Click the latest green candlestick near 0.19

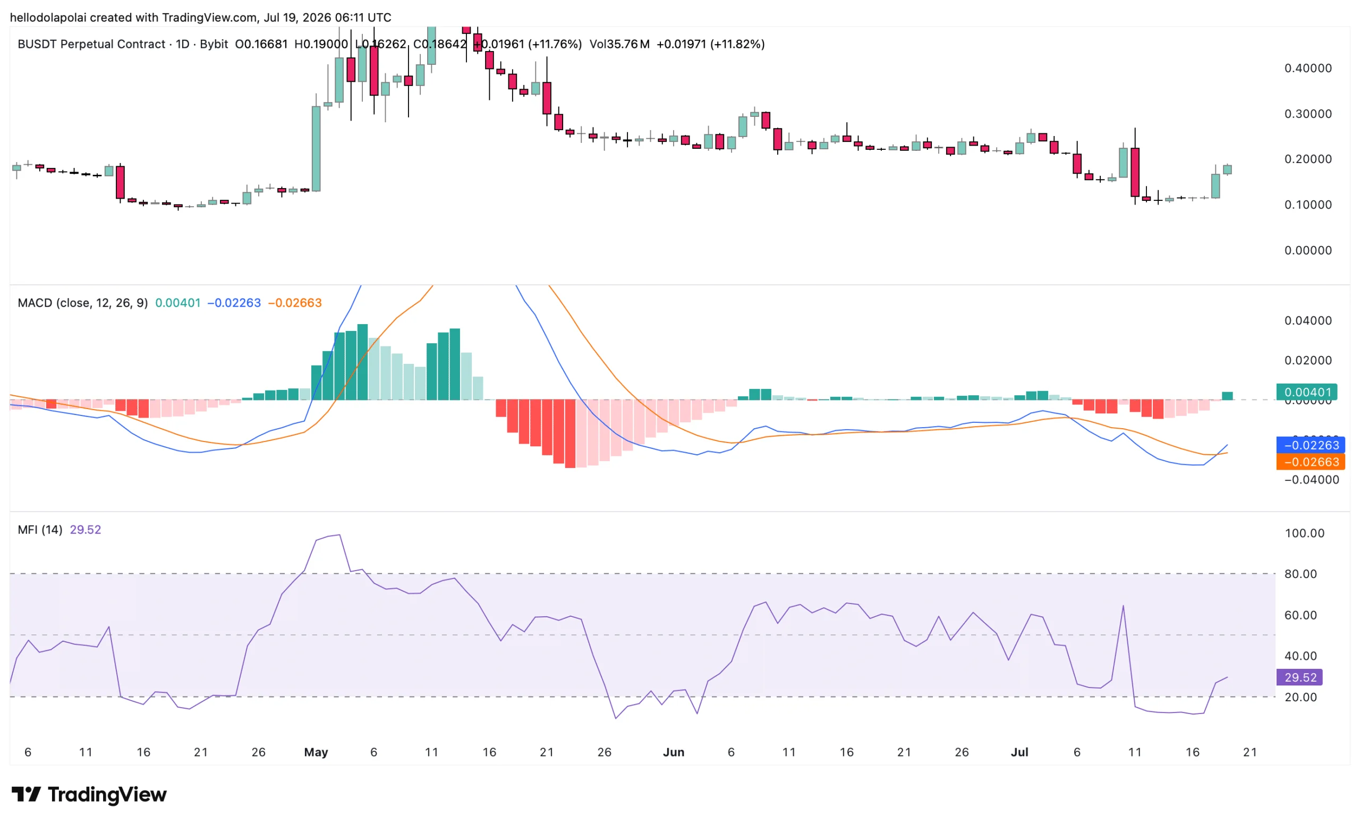click(1228, 169)
